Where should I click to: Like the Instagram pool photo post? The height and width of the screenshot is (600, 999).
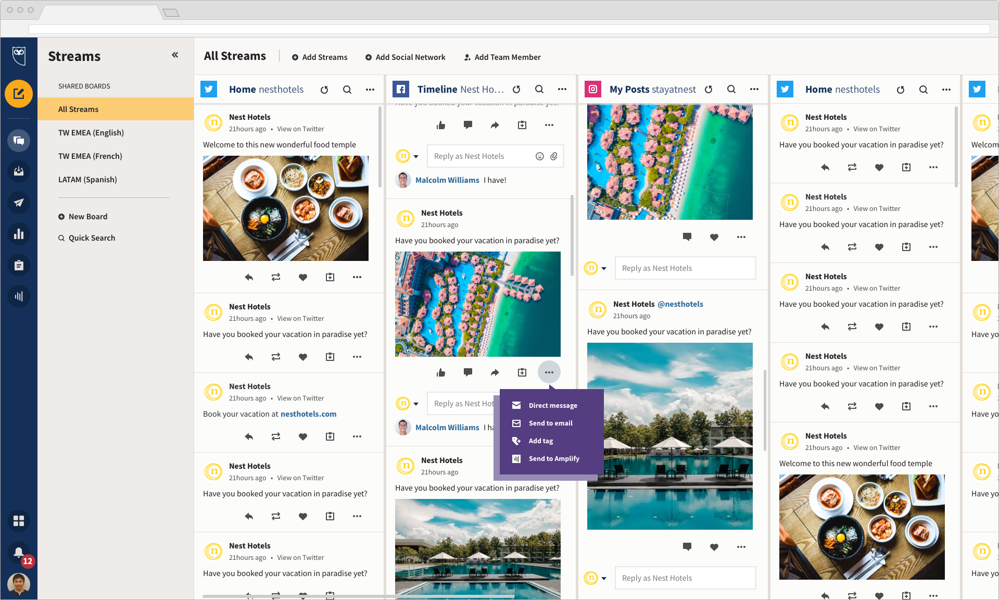pos(714,547)
